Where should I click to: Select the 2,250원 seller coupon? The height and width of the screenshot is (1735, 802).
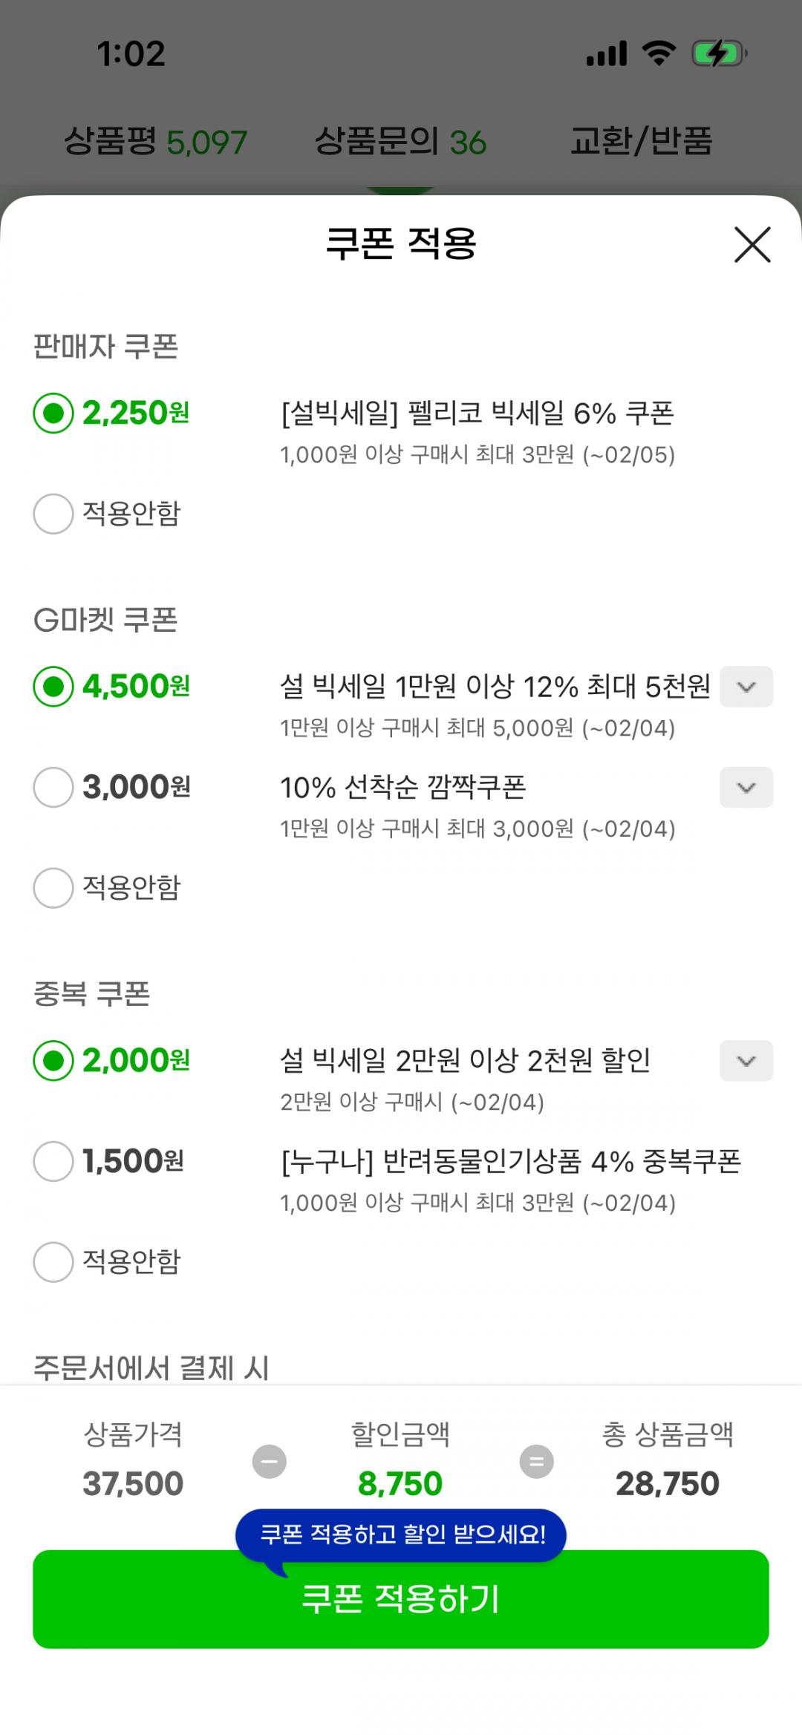point(53,413)
